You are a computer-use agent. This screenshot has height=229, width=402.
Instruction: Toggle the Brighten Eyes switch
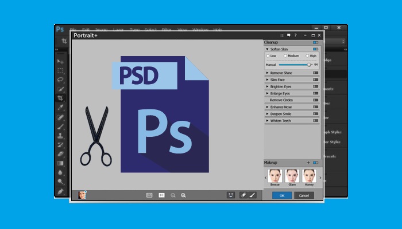click(316, 86)
